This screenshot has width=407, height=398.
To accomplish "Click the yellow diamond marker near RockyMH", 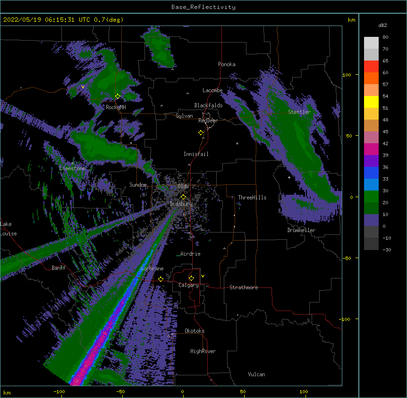I will tap(118, 96).
